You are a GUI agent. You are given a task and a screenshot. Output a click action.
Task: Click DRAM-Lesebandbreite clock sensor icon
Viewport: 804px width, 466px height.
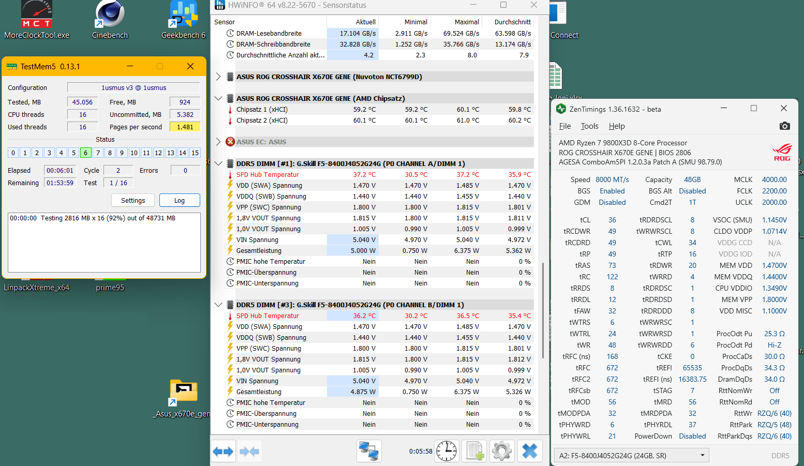tap(230, 33)
